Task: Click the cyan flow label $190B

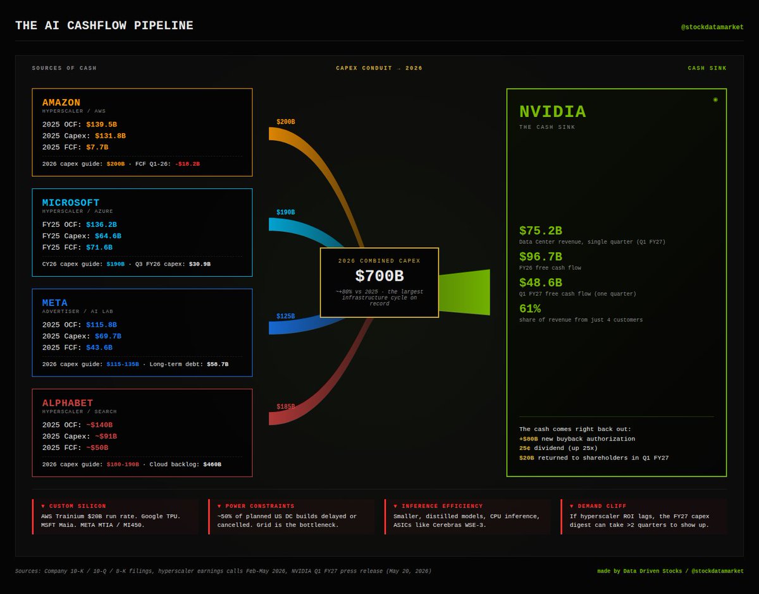Action: 286,213
